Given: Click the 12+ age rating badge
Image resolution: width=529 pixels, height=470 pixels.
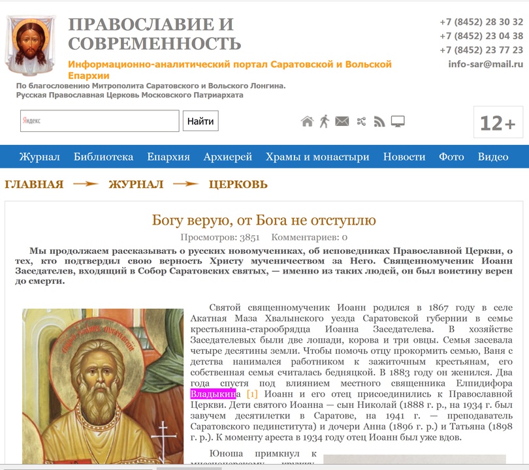Looking at the screenshot, I should tap(498, 122).
